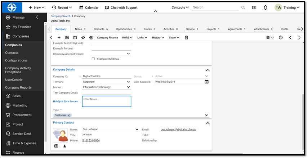
Task: Collapse the Manage sidebar
Action: [x=37, y=17]
